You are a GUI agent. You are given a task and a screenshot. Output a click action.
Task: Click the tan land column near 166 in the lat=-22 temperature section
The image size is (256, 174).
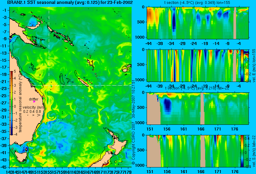click(x=202, y=109)
